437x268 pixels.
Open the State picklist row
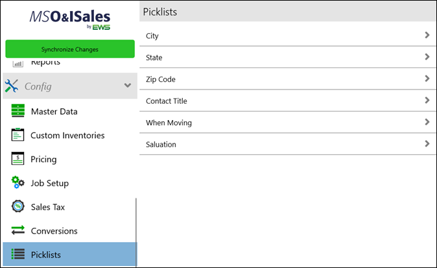point(285,57)
